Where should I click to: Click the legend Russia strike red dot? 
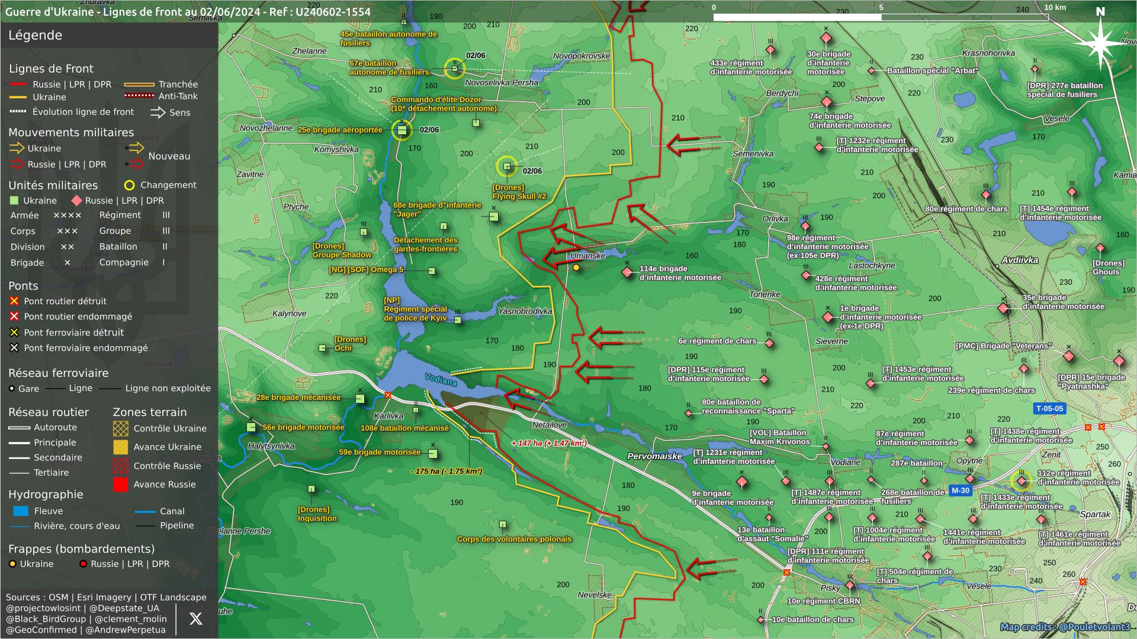point(83,564)
